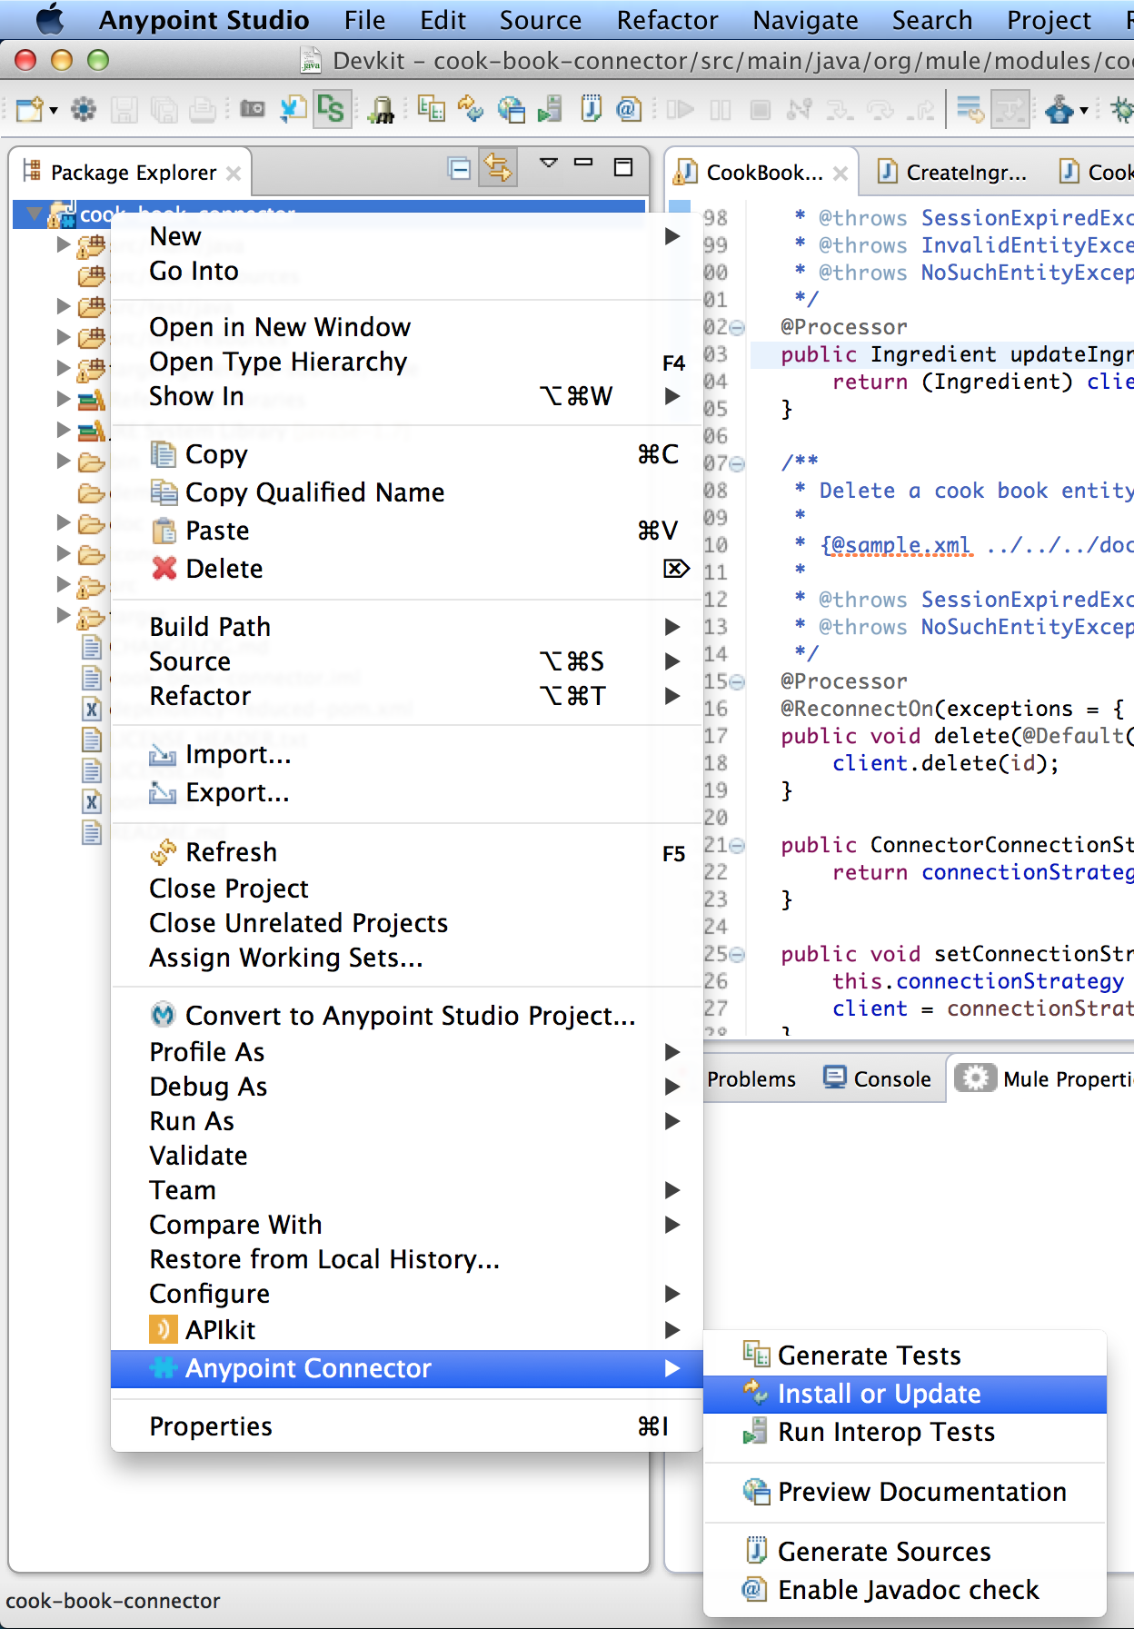Open the CreateIngr... editor tab

[x=952, y=173]
